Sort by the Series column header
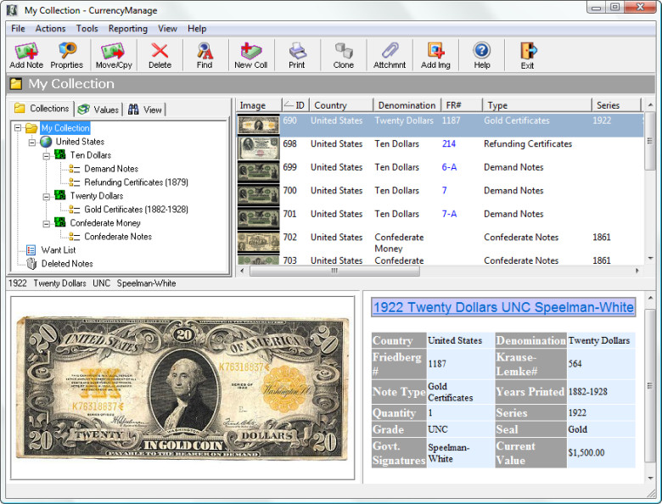The height and width of the screenshot is (504, 662). [616, 105]
